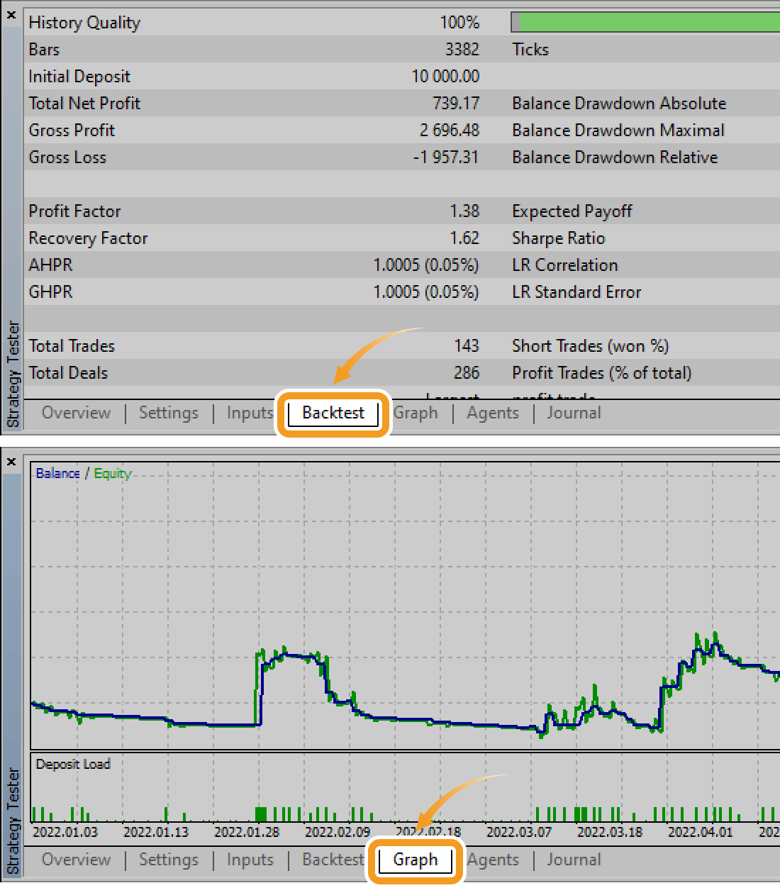The height and width of the screenshot is (888, 780).
Task: Click the Deposit Load section header
Action: click(x=73, y=764)
